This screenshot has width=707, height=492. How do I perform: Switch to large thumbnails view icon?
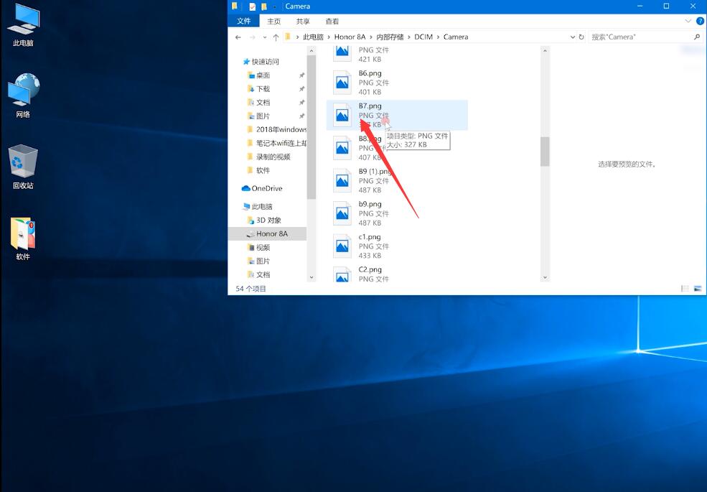tap(698, 289)
